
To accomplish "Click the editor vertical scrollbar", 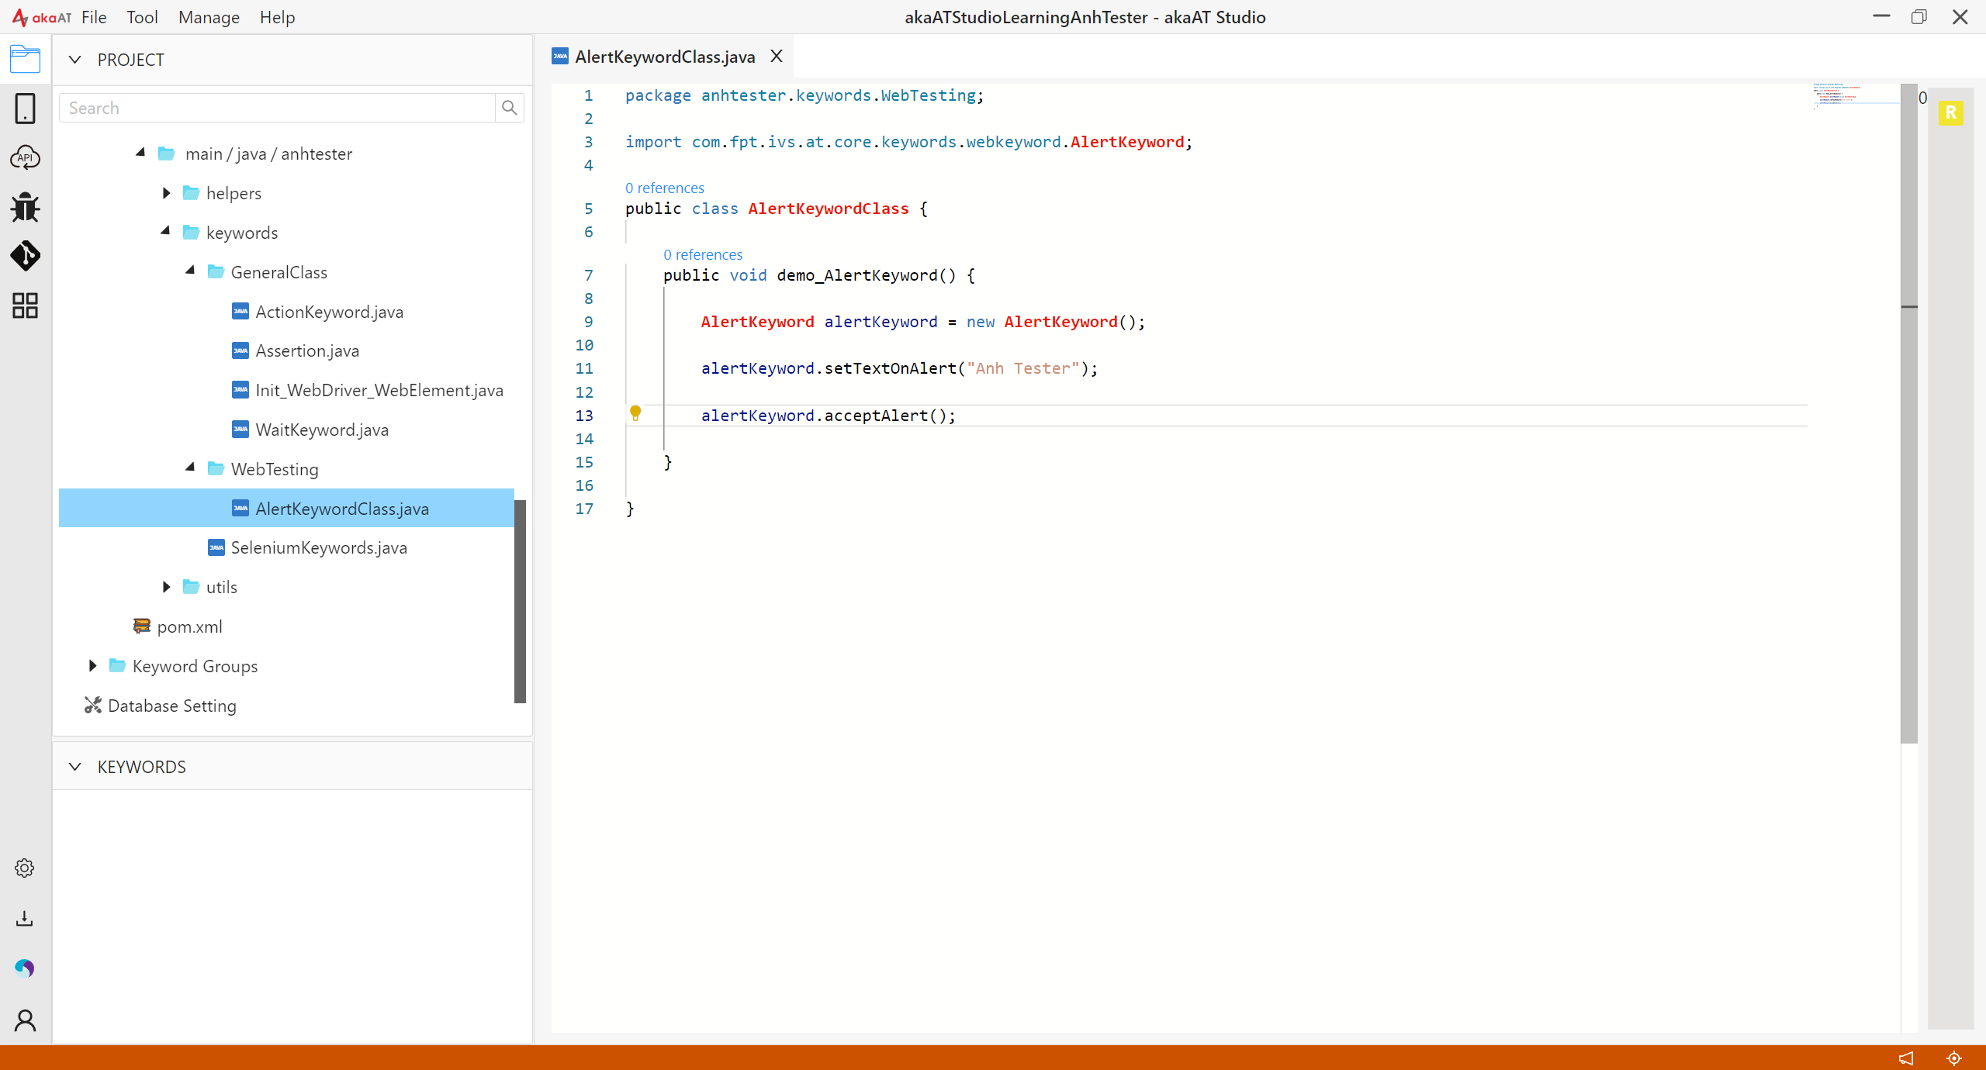I will (x=1909, y=413).
